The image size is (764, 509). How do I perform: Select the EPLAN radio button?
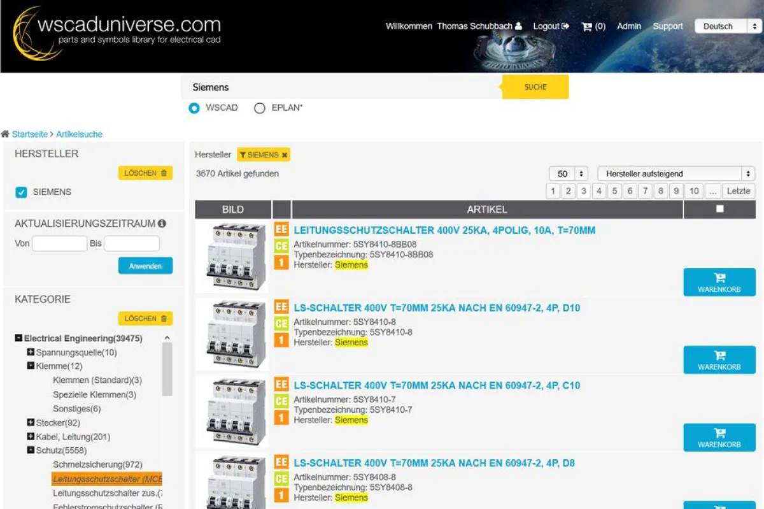coord(260,108)
